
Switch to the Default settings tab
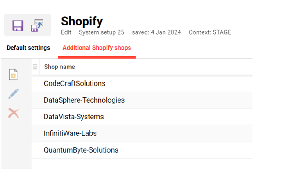coord(28,48)
